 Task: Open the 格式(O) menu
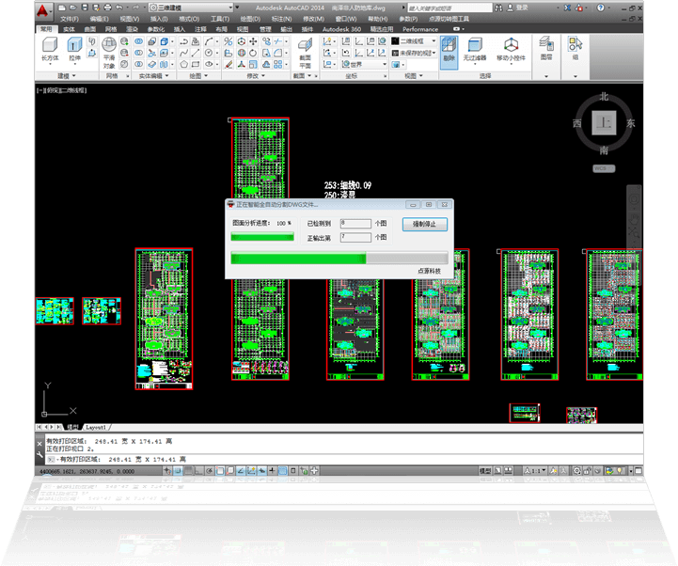[189, 19]
